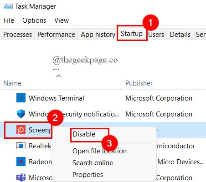The width and height of the screenshot is (206, 182).
Task: Click the Microsoft Teams icon
Action: tap(21, 177)
